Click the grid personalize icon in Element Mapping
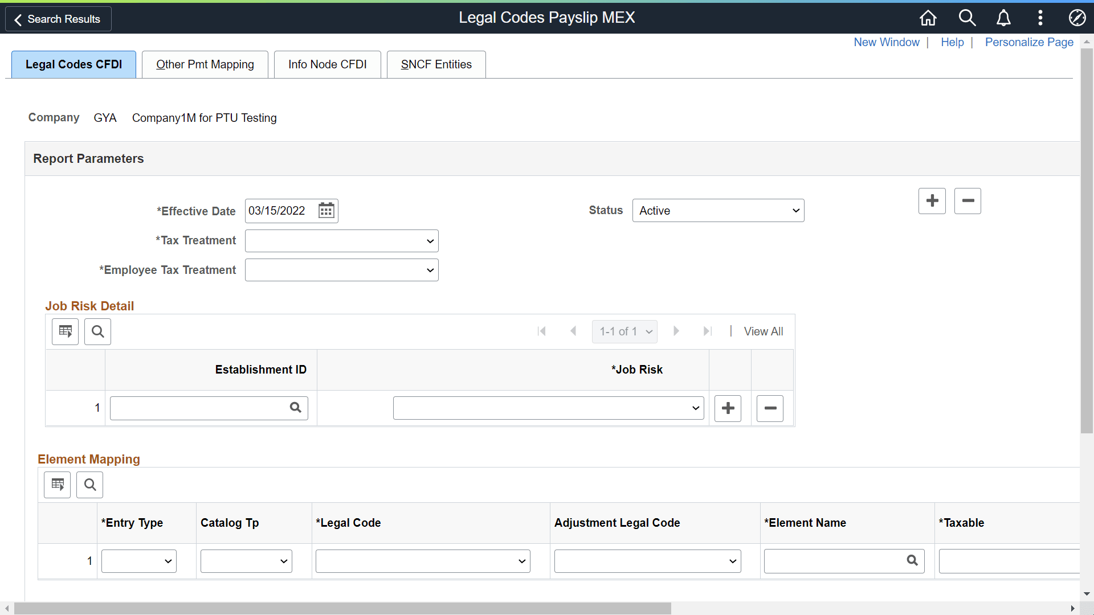 (57, 485)
